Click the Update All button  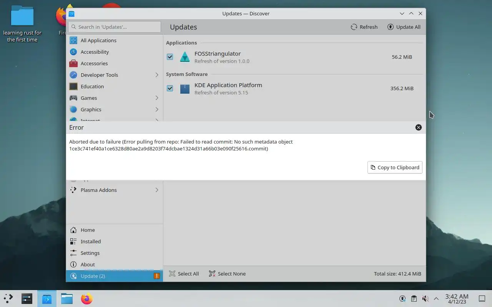[x=404, y=27]
